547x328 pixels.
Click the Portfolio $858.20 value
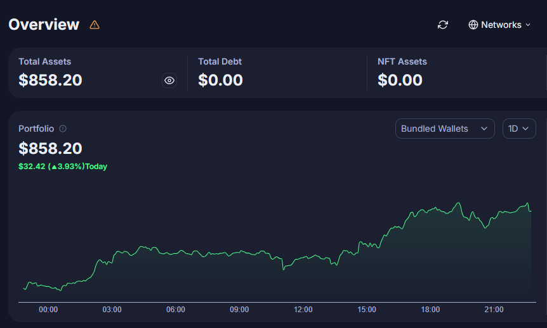(x=50, y=148)
